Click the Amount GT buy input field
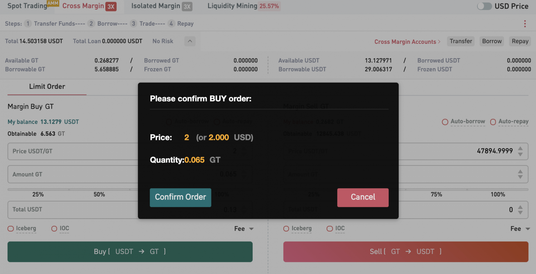The image size is (536, 274). (x=130, y=174)
